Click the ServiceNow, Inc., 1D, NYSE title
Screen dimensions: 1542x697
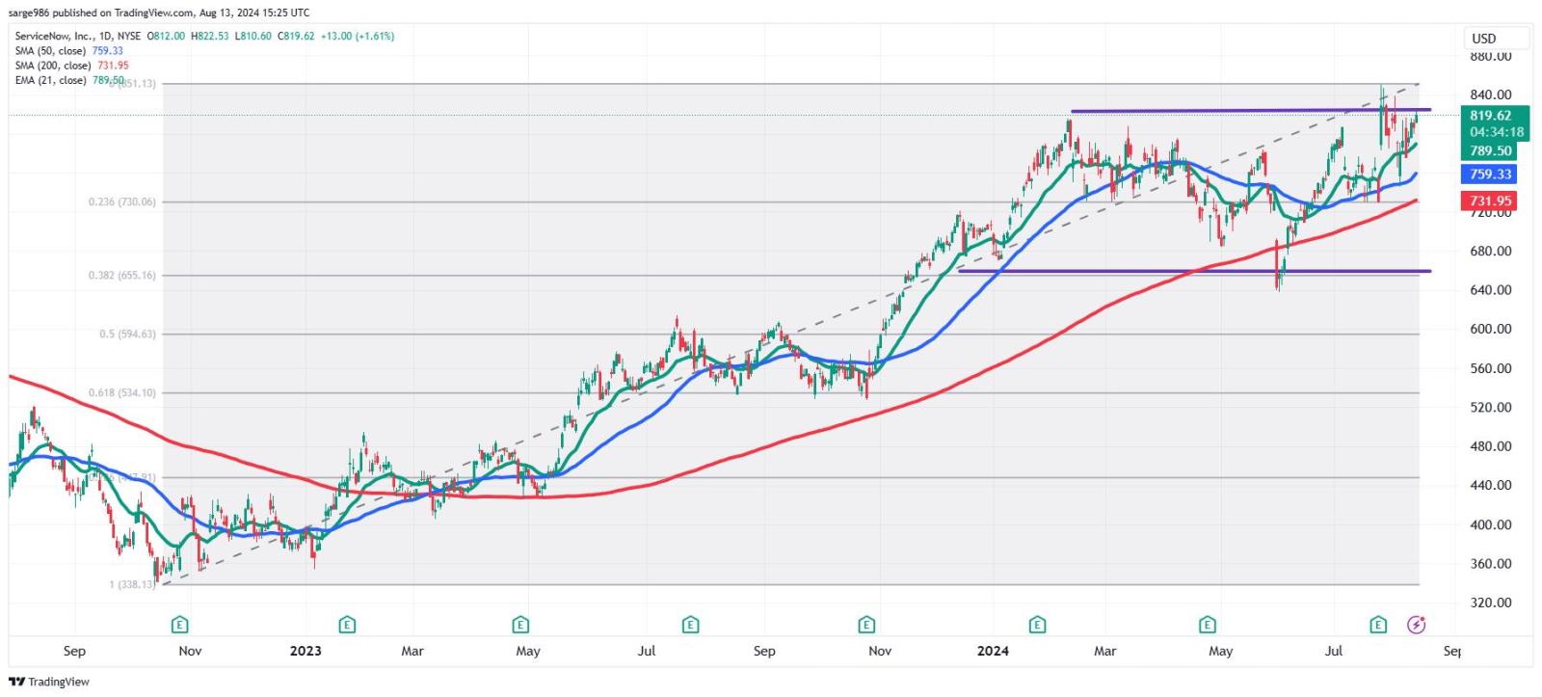point(78,36)
